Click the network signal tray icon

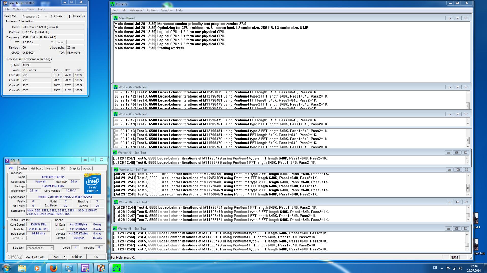tap(454, 268)
